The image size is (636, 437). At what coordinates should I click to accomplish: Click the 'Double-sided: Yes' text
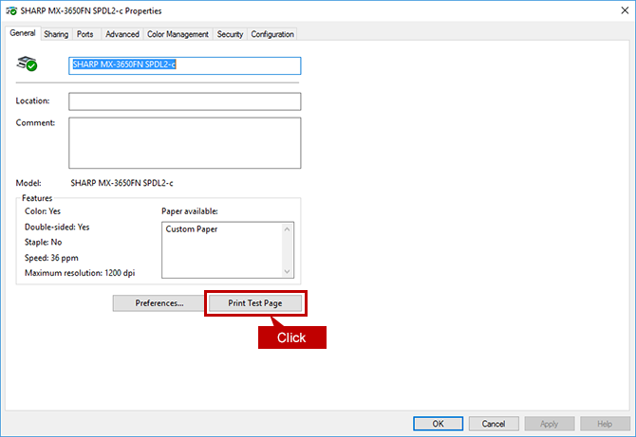pyautogui.click(x=57, y=227)
